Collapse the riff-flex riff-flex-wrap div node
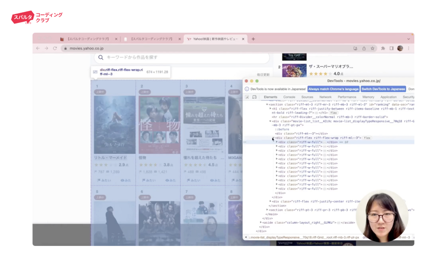 pos(273,138)
